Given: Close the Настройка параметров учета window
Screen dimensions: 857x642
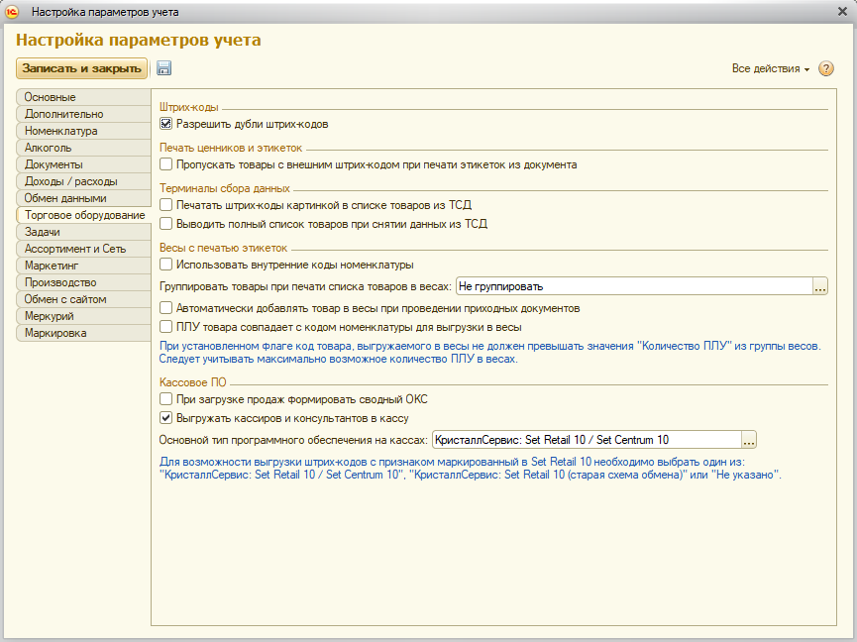Looking at the screenshot, I should (842, 12).
